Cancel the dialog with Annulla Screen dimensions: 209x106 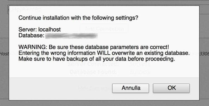(130, 88)
